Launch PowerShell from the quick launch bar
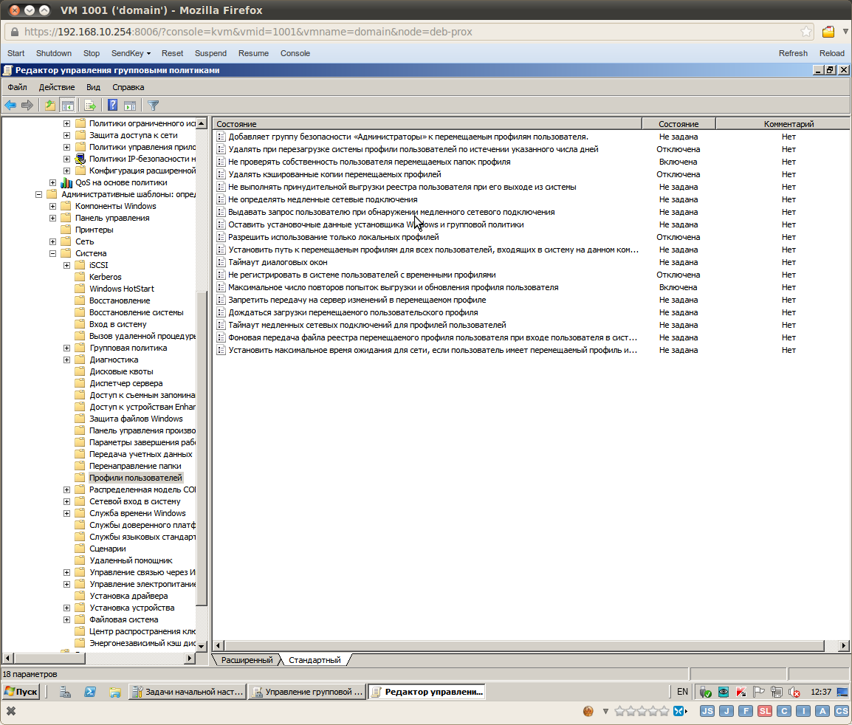This screenshot has height=725, width=852. click(90, 692)
